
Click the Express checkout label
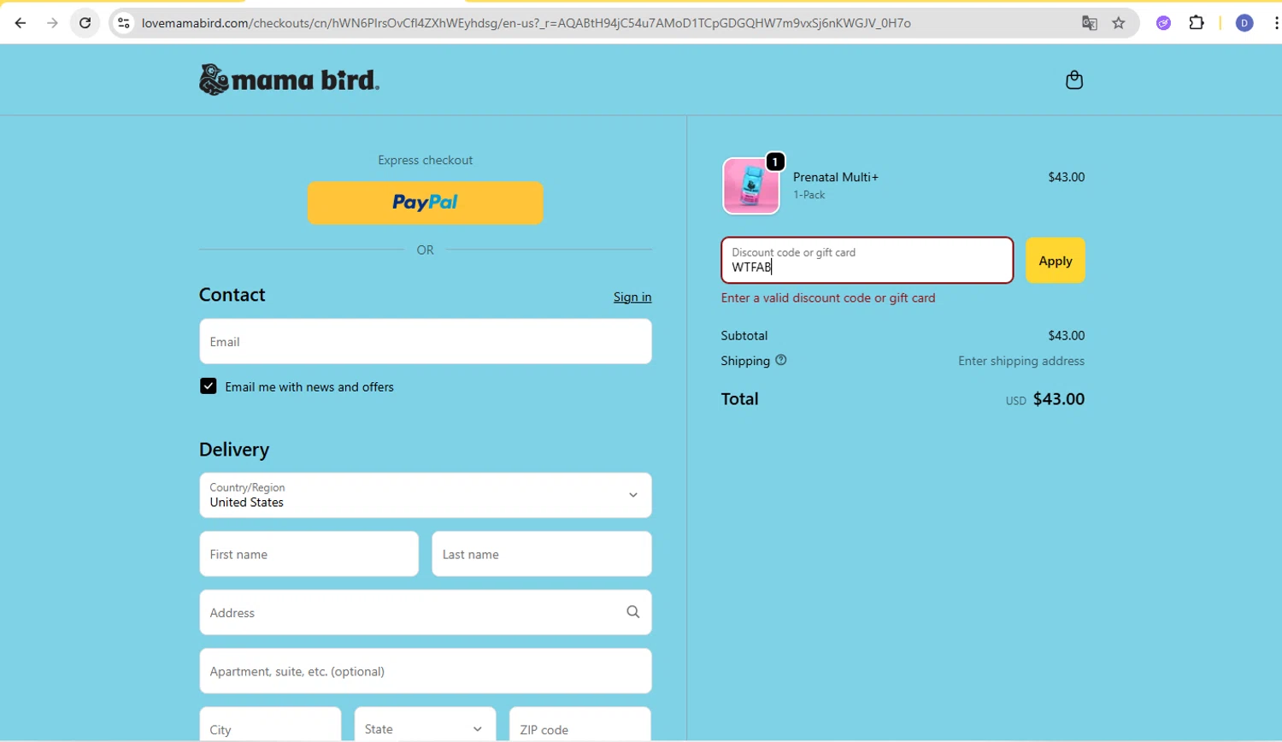[x=426, y=160]
